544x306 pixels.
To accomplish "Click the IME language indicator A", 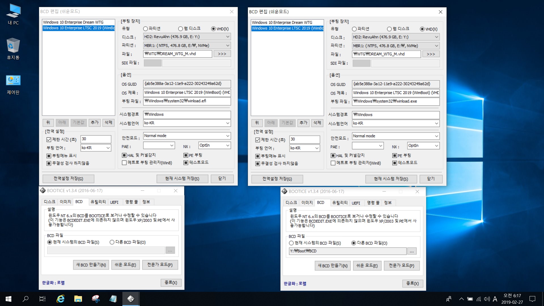I will point(495,299).
